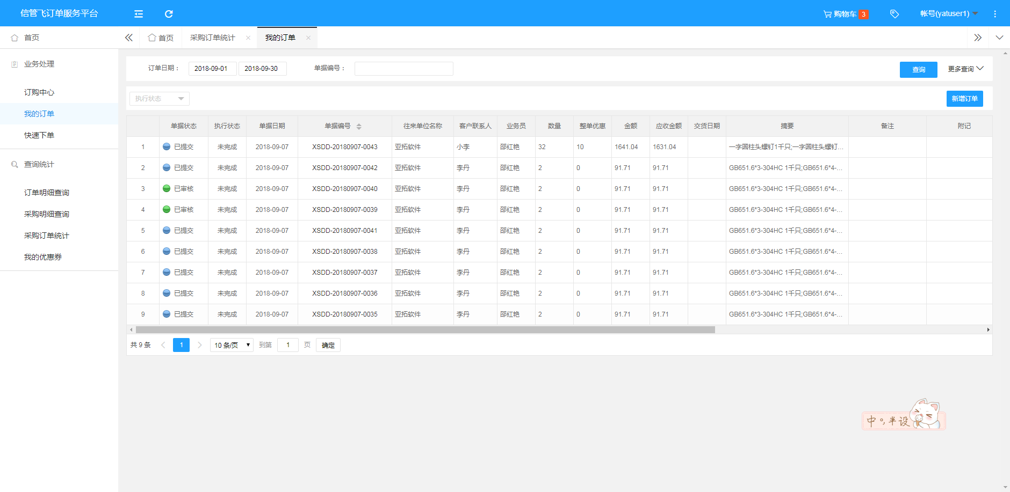Click the 查询 search button
Viewport: 1010px width, 492px height.
(918, 70)
